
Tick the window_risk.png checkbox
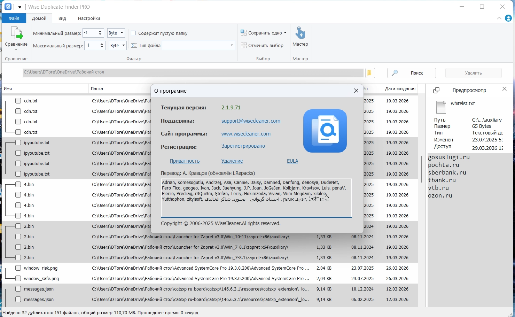(18, 268)
